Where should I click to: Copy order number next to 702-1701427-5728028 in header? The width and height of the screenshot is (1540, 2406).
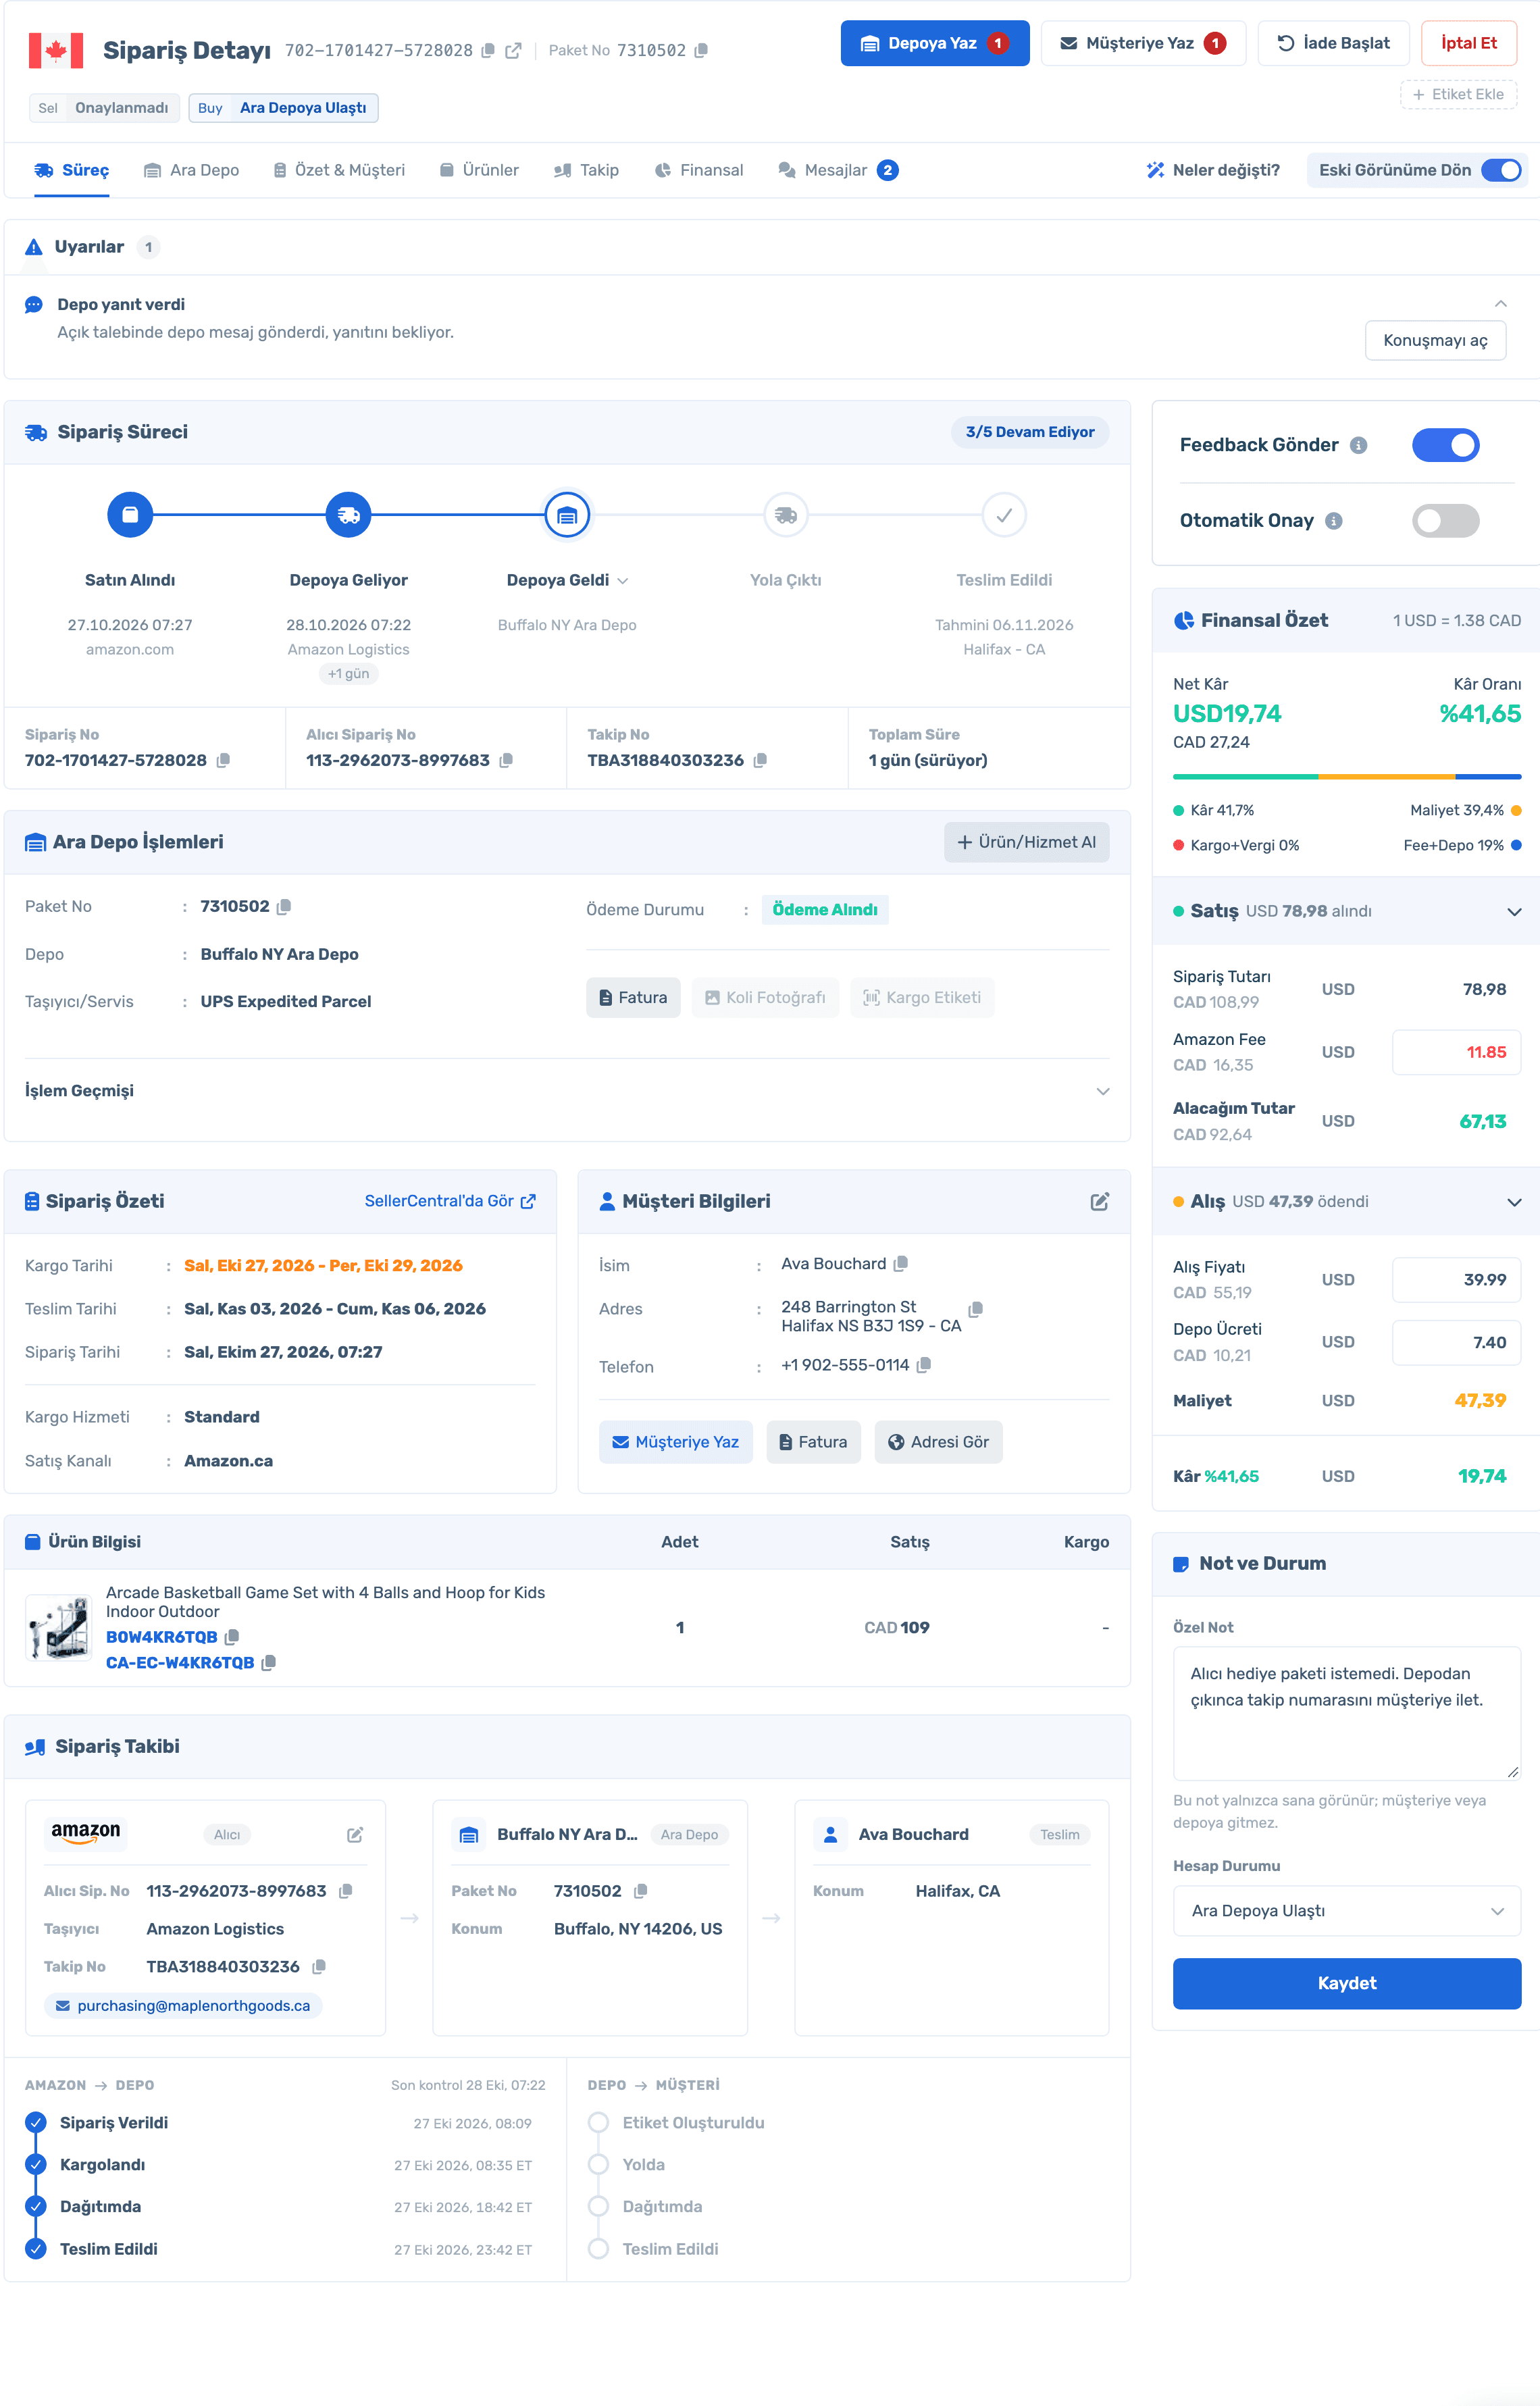(x=488, y=50)
